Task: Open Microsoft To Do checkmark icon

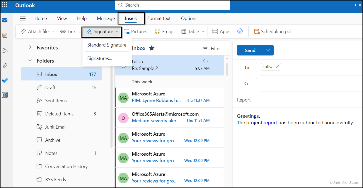Action: (5, 80)
